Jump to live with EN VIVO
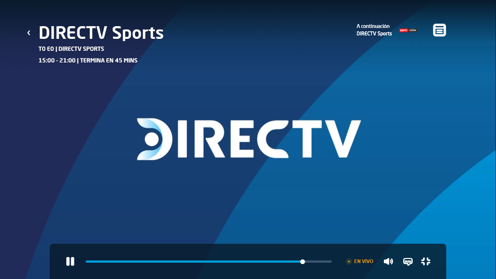The height and width of the screenshot is (279, 496). click(x=359, y=261)
